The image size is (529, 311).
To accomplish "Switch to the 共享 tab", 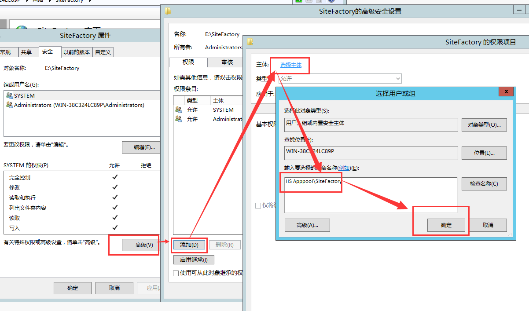I will (26, 52).
